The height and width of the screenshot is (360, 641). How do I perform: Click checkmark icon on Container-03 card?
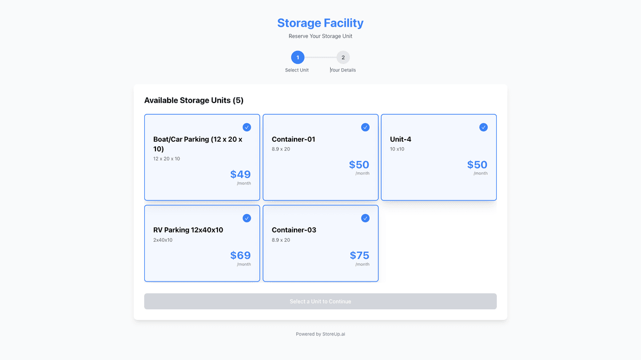click(365, 218)
